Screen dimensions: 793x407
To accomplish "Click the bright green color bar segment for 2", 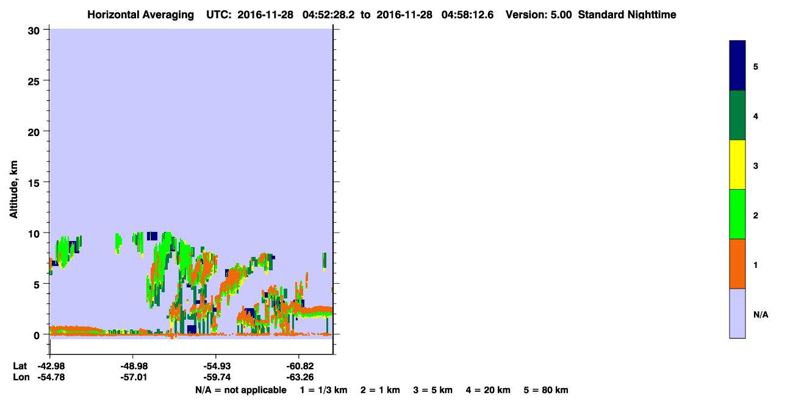I will (x=737, y=214).
